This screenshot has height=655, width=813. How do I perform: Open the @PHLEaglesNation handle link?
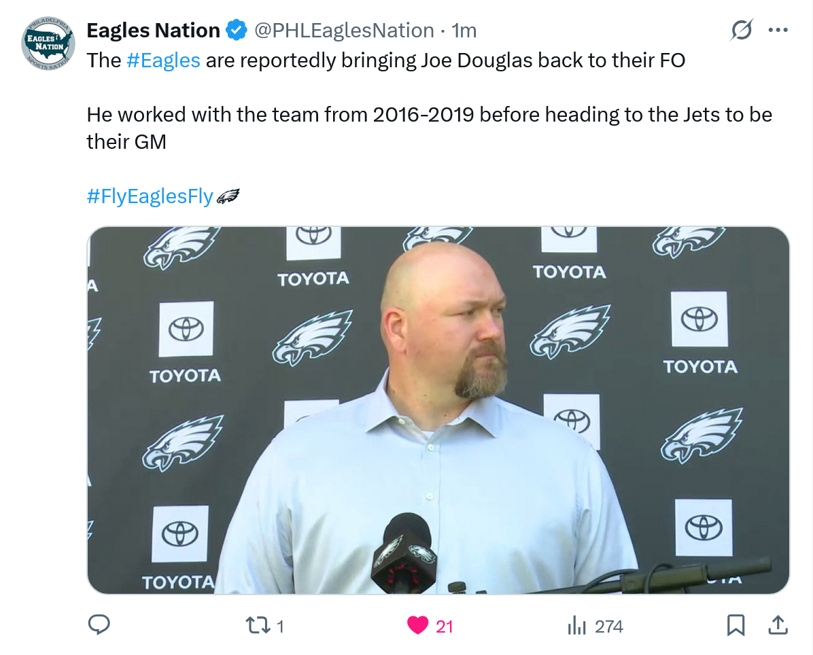click(x=344, y=31)
